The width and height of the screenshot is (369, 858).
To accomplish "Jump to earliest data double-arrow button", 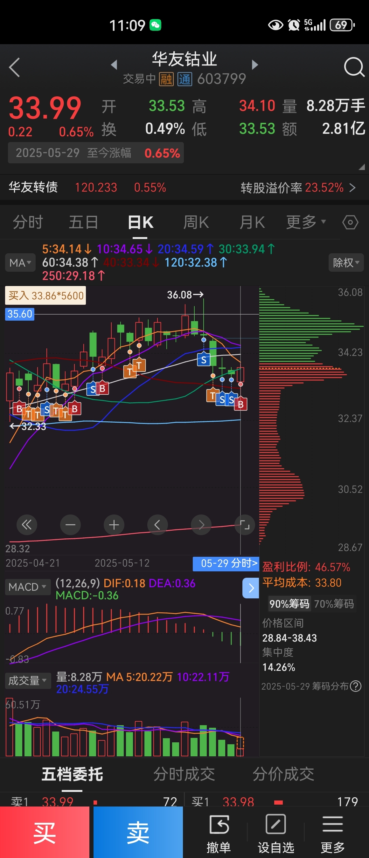I will [27, 525].
